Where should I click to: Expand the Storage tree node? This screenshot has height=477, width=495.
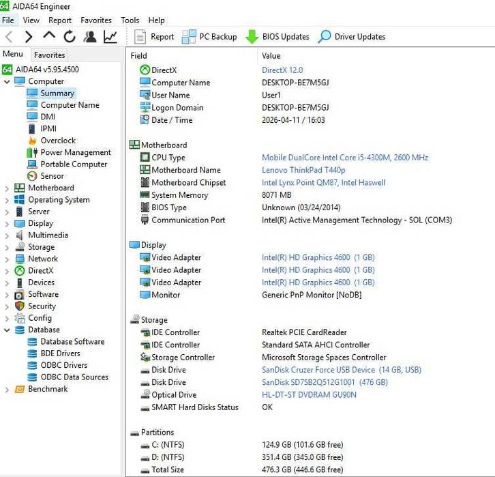pyautogui.click(x=7, y=248)
